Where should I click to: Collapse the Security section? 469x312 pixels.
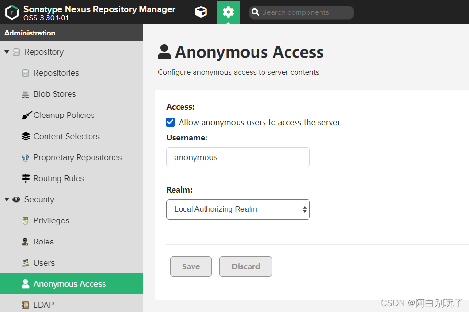coord(6,199)
